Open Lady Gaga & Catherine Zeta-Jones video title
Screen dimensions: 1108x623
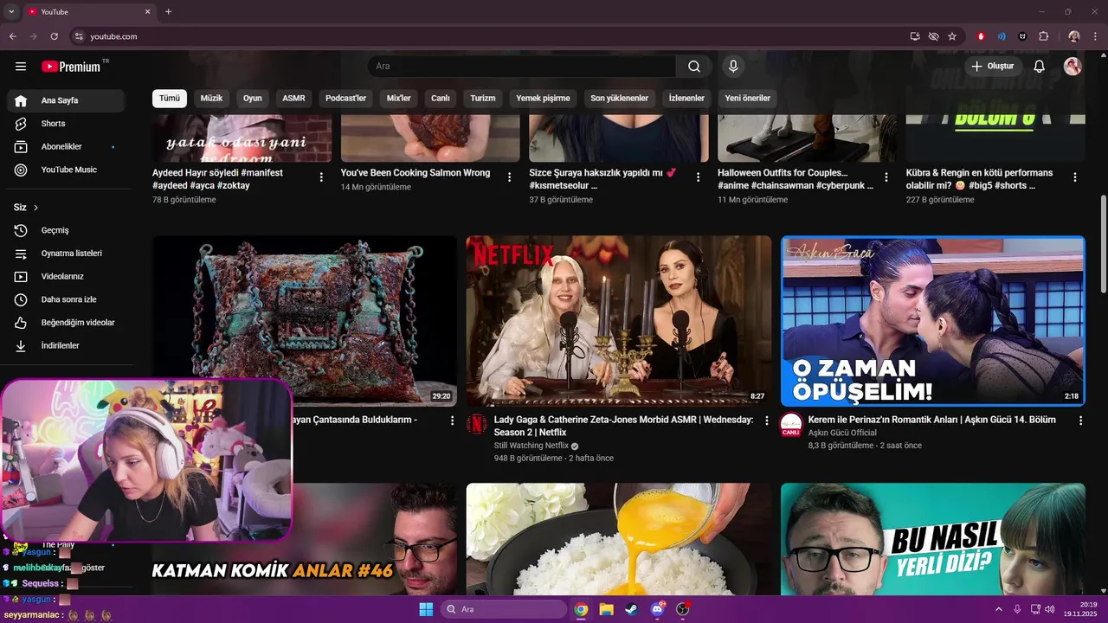(623, 426)
